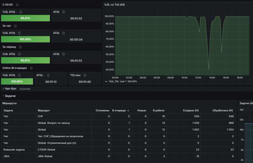Screen dimensions: 253x163
Task: Sort by 'В очереди' column arrow
Action: 128,111
